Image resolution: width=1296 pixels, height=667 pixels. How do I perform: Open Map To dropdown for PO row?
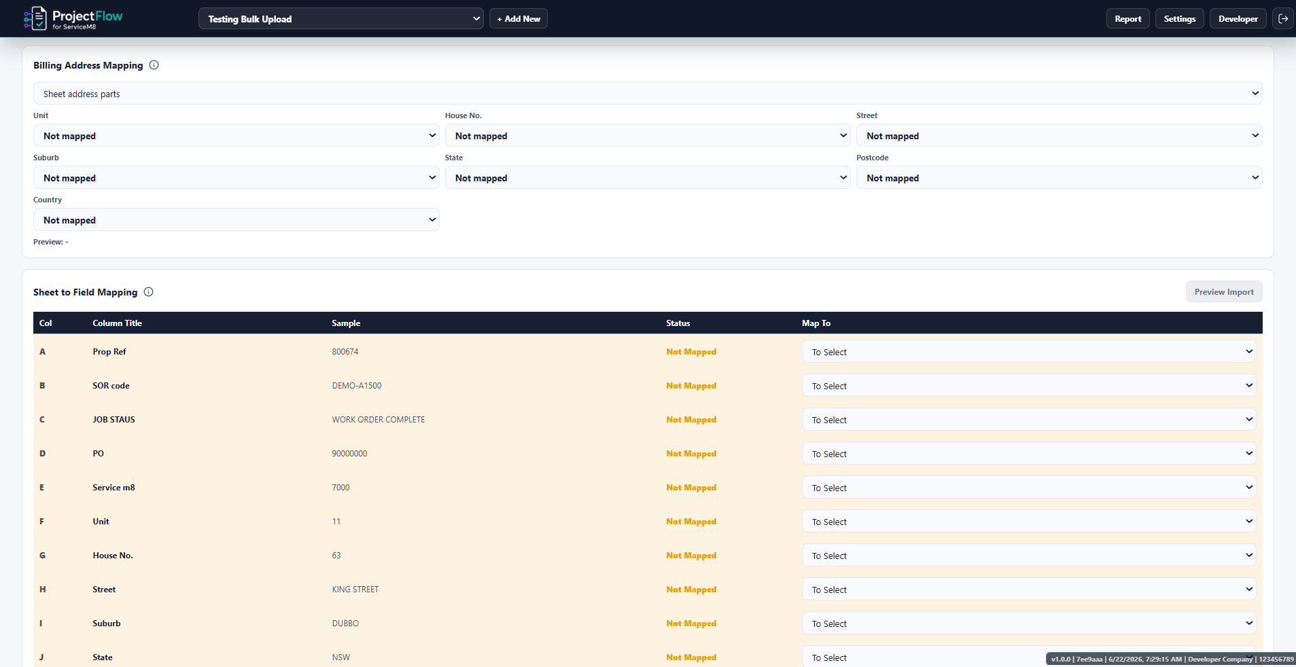tap(1029, 454)
